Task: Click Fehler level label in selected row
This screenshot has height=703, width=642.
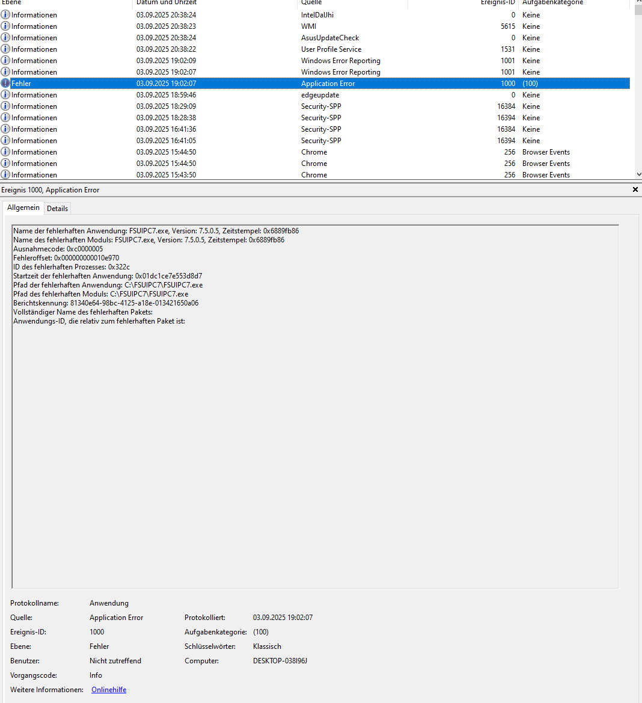Action: coord(21,84)
